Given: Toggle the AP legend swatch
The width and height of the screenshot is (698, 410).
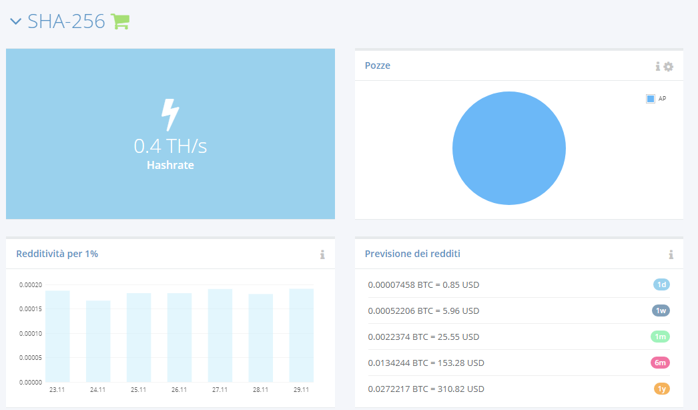Looking at the screenshot, I should (651, 98).
